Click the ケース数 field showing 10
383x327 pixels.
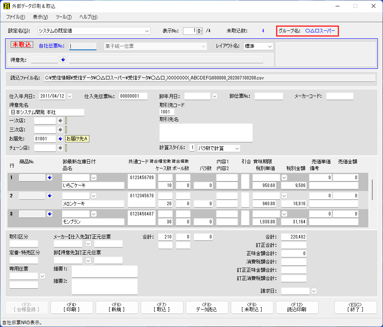165,185
